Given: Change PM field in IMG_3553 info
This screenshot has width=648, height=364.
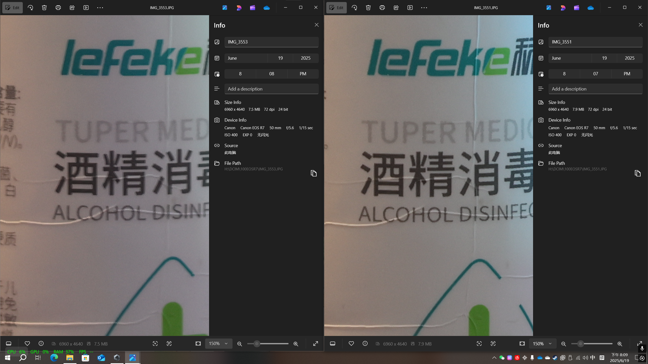Looking at the screenshot, I should pos(303,74).
